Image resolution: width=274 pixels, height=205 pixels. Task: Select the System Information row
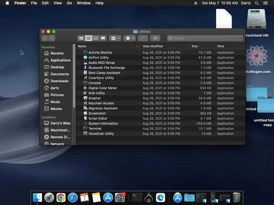pyautogui.click(x=161, y=123)
